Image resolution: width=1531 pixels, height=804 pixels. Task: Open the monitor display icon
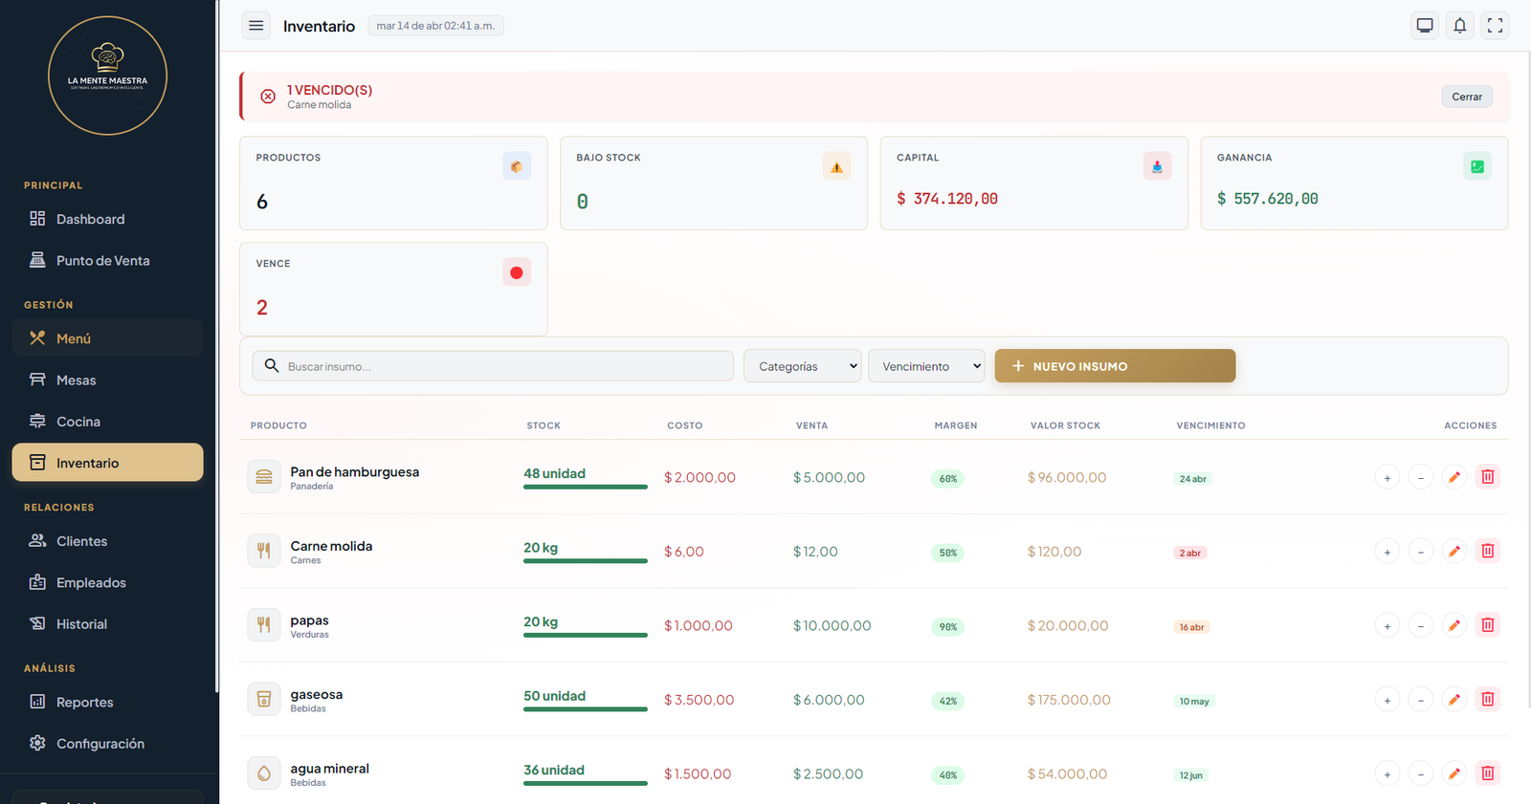point(1425,26)
